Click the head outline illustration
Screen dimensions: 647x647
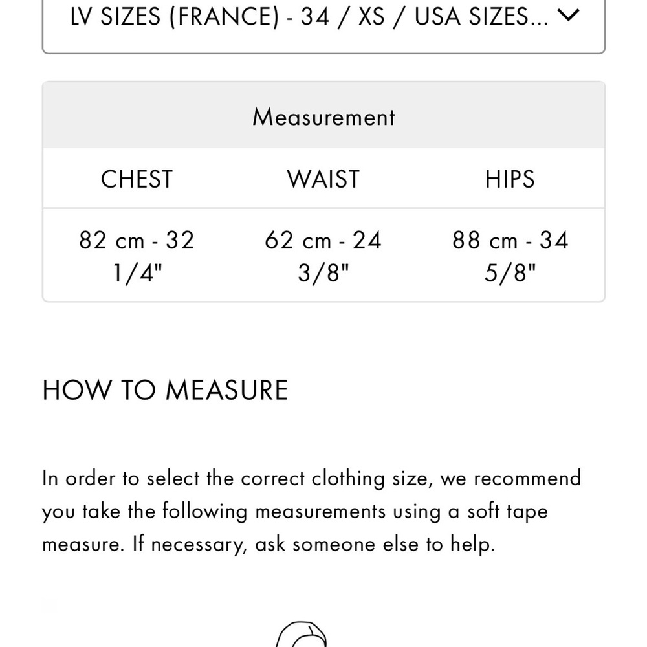(302, 634)
